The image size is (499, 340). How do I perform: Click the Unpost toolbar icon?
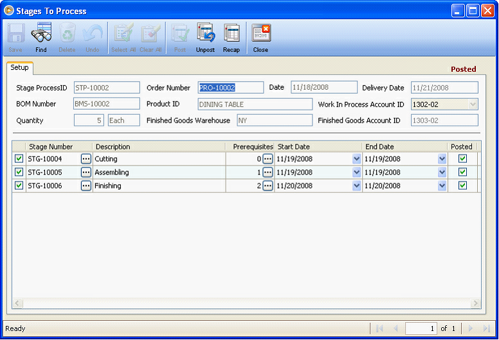point(205,37)
